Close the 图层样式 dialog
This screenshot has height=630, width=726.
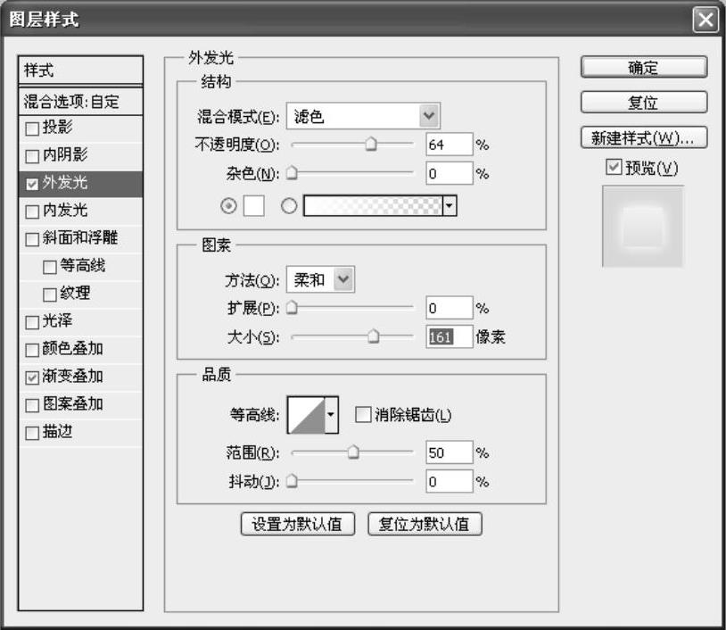[705, 20]
